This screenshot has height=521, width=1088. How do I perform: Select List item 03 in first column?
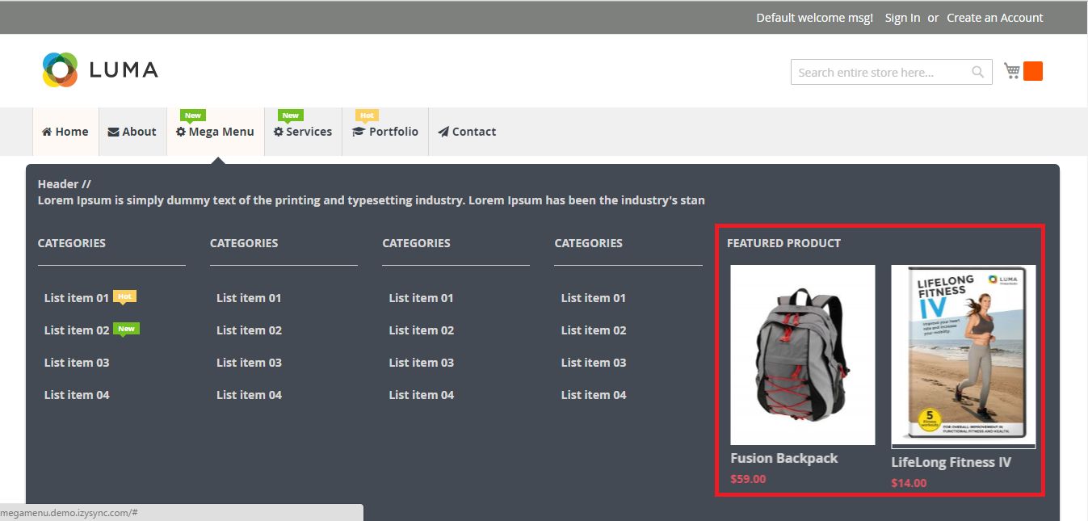(x=77, y=363)
